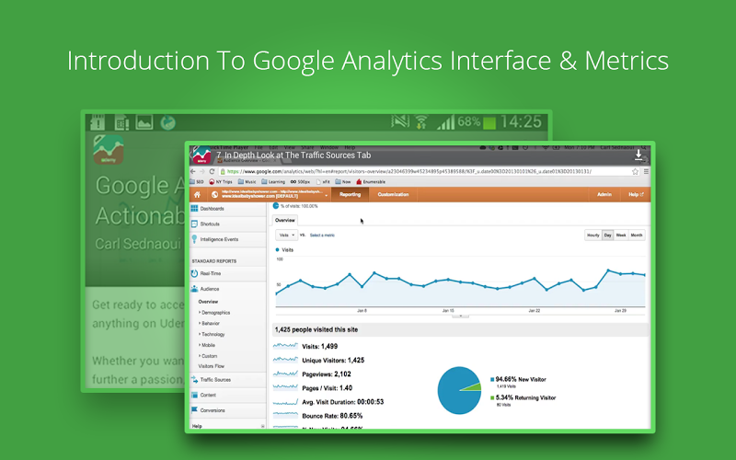Image resolution: width=736 pixels, height=460 pixels.
Task: Expand the Demographics submenu
Action: tap(214, 312)
